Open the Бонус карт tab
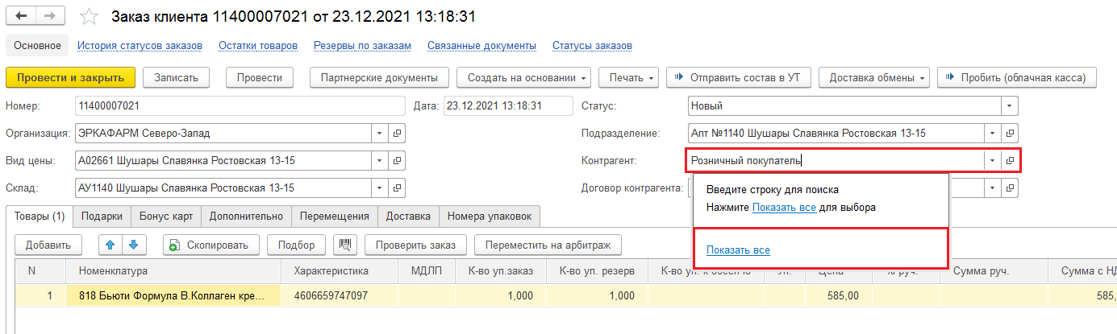Image resolution: width=1117 pixels, height=334 pixels. pos(165,216)
